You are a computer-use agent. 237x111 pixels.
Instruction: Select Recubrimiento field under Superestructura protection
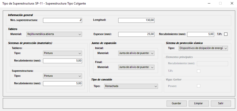point(62,83)
